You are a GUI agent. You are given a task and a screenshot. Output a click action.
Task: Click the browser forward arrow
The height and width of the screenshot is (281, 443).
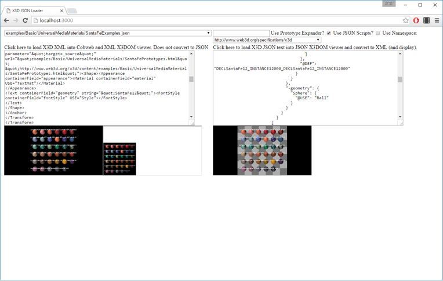[x=16, y=20]
